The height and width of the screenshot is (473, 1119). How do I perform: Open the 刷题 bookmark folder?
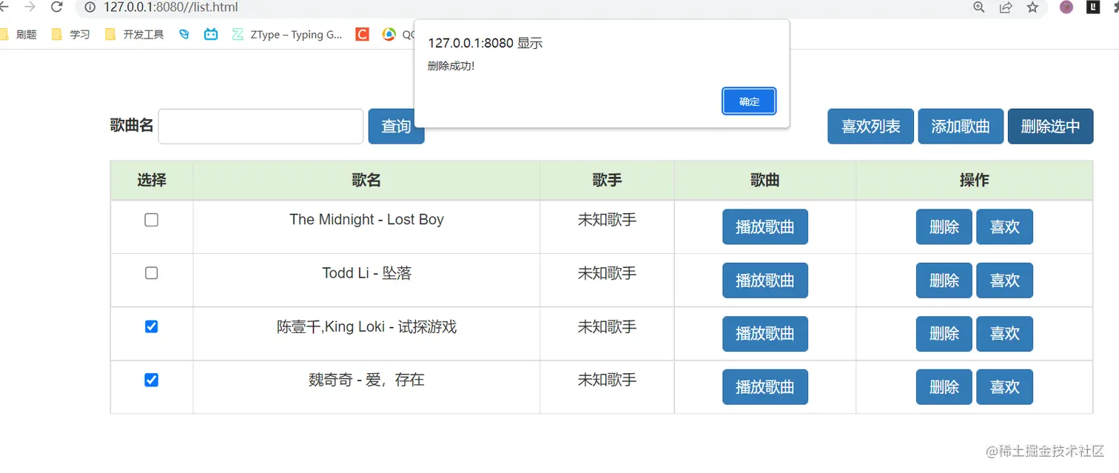[19, 35]
